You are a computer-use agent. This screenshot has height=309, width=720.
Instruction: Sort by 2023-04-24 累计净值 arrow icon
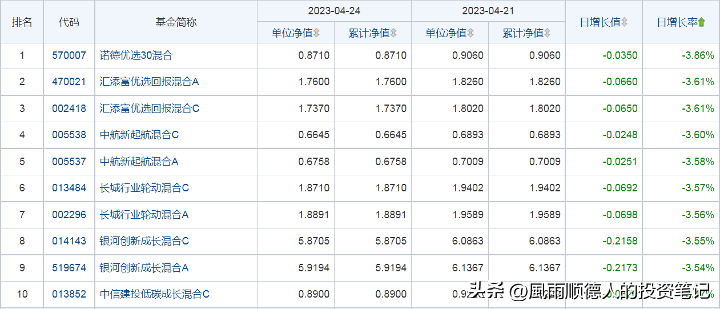[x=393, y=33]
